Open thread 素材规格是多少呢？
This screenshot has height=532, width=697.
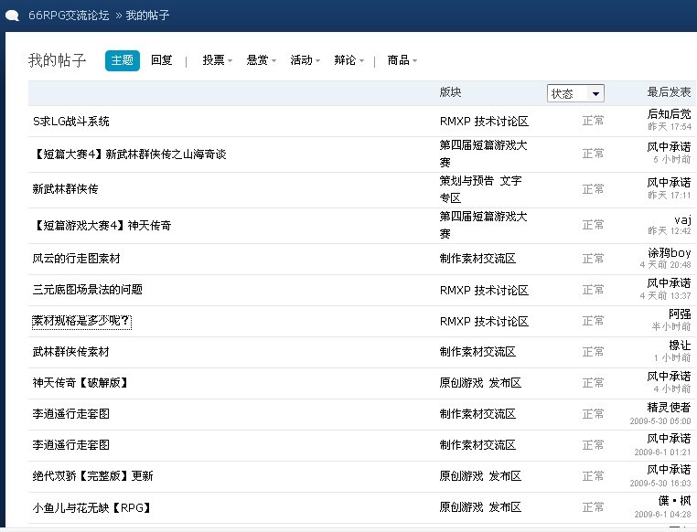[x=81, y=321]
